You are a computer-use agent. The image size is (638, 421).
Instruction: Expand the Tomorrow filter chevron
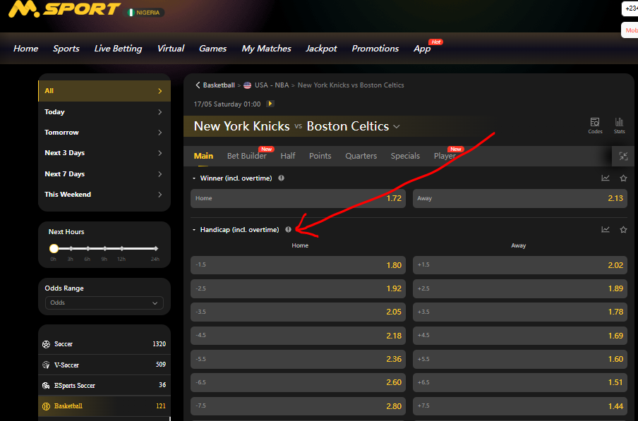point(160,133)
